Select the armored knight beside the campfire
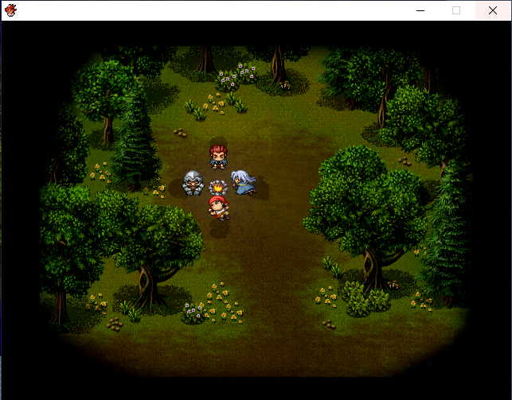This screenshot has height=400, width=512. coord(193,183)
